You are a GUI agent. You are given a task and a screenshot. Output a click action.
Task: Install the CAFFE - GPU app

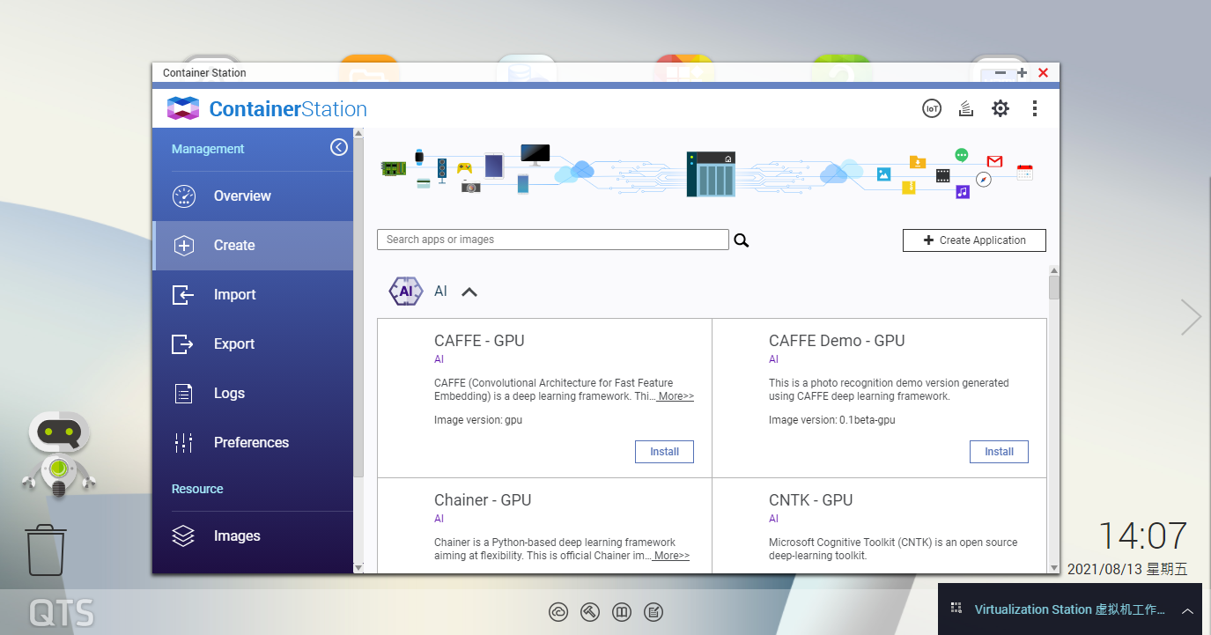(x=664, y=452)
